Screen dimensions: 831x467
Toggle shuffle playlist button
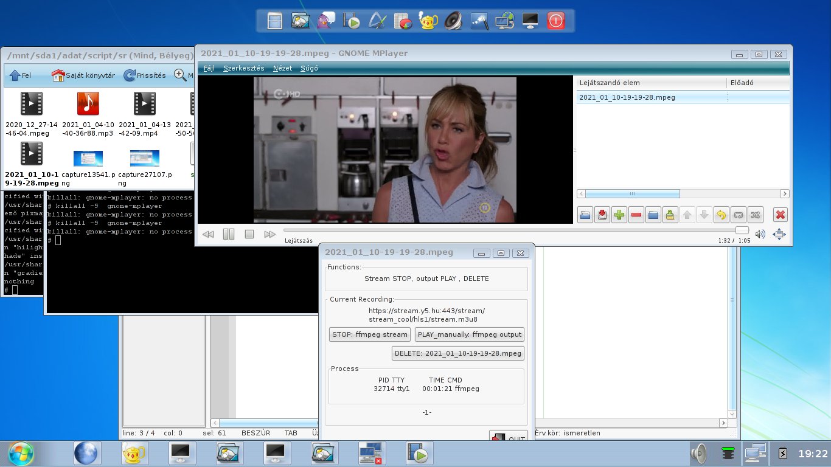click(756, 215)
